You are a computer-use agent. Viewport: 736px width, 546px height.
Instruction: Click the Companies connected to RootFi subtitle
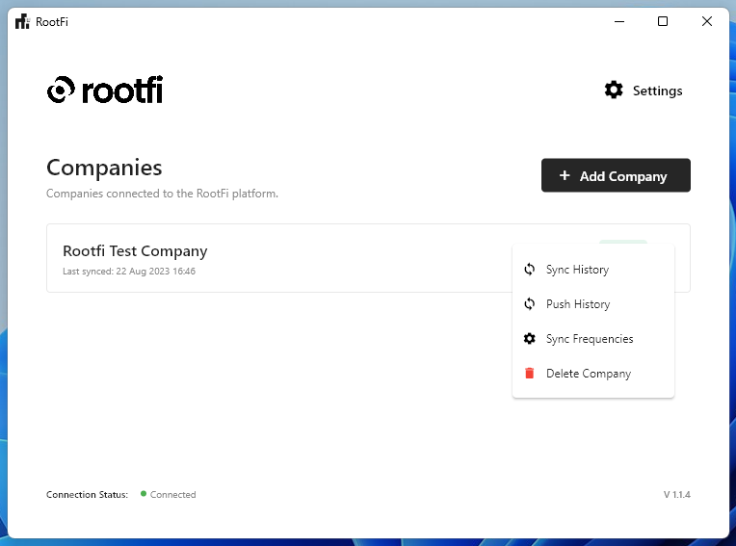(x=162, y=194)
